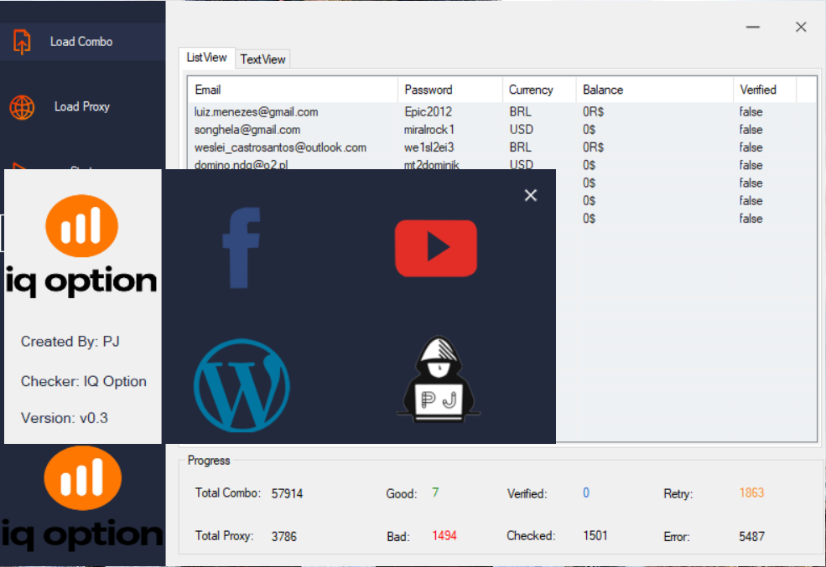Click the orange Retry count 1863
Screen dimensions: 826x567
coord(751,492)
